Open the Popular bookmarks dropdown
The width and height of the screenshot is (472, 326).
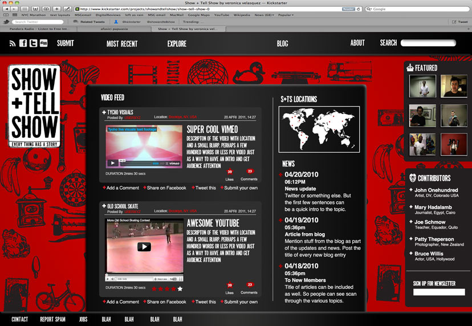(x=286, y=15)
